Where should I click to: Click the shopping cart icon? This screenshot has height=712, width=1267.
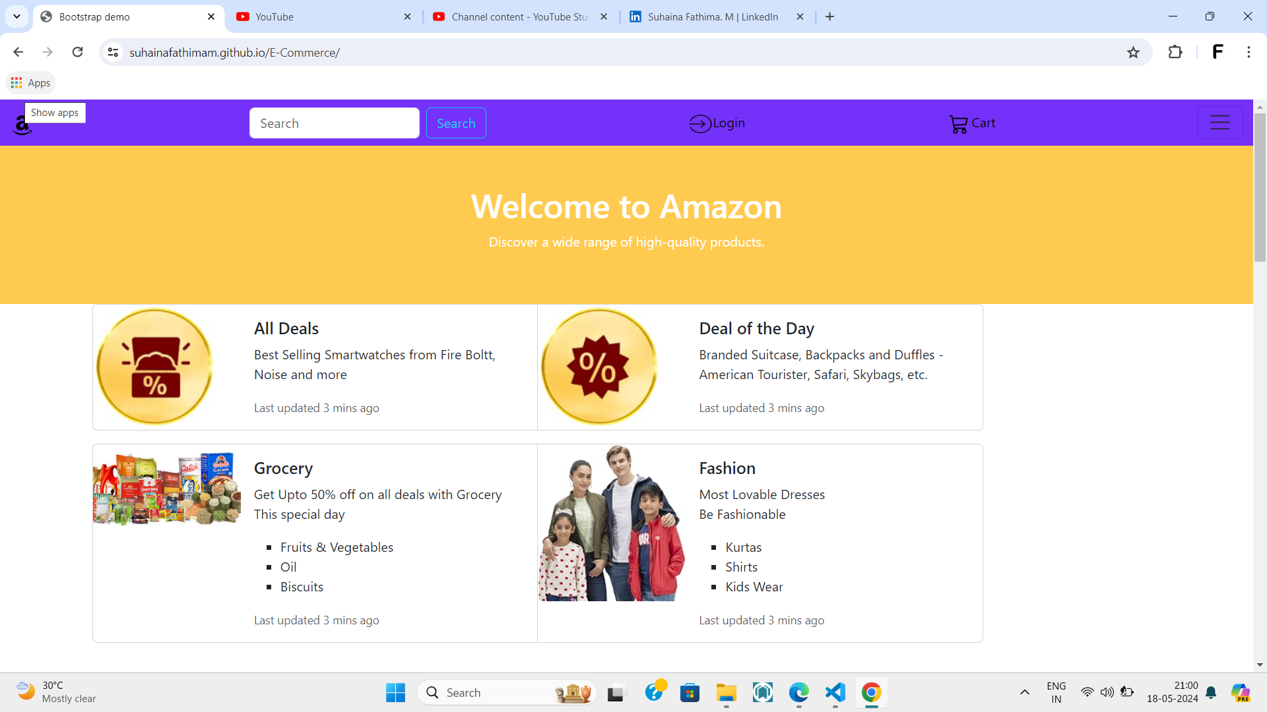tap(958, 124)
